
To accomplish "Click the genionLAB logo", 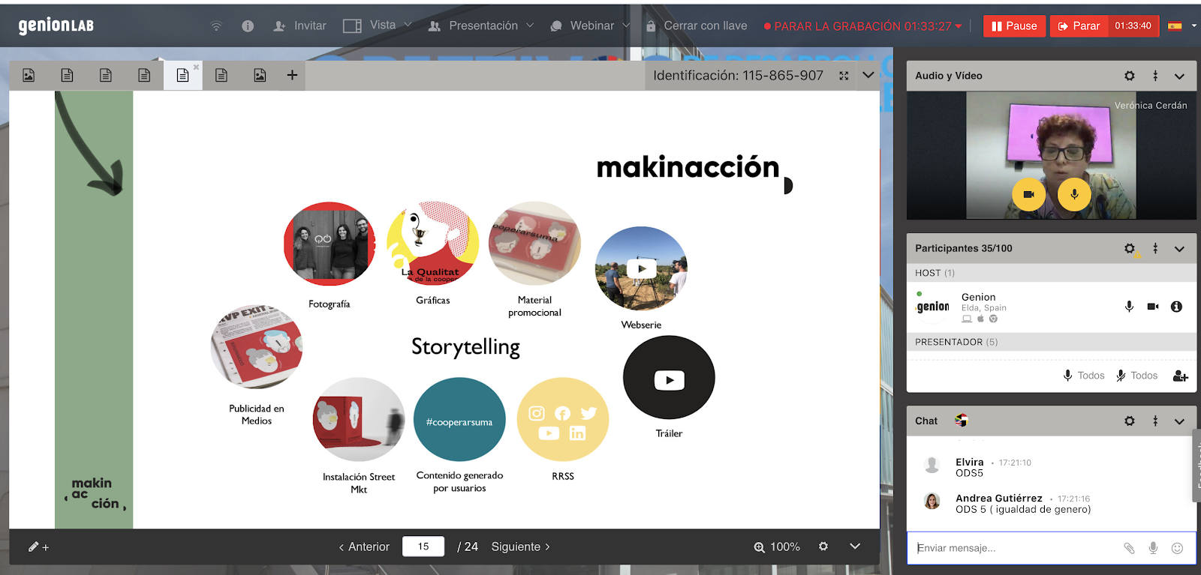I will (56, 25).
